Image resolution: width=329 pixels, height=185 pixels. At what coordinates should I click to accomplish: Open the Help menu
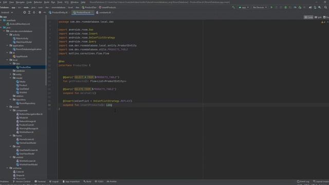(x=83, y=2)
